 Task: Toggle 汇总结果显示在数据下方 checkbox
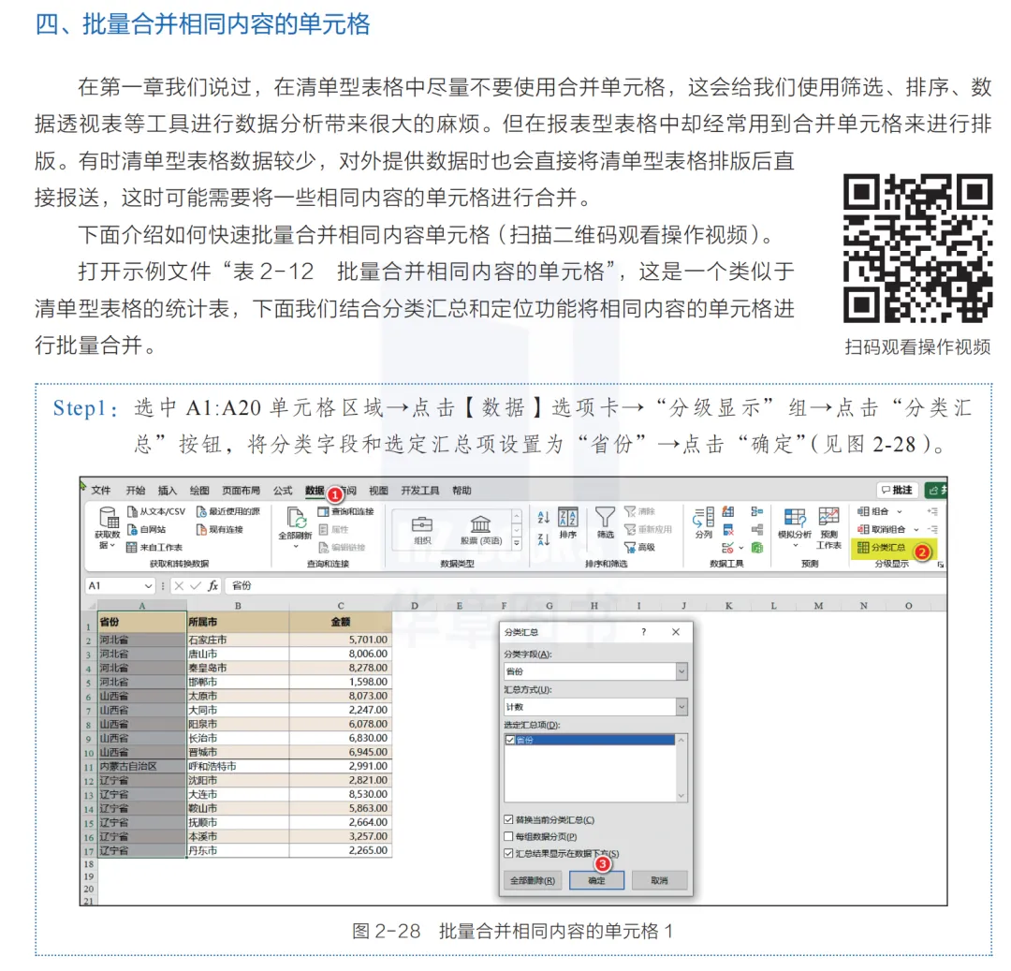pyautogui.click(x=508, y=854)
